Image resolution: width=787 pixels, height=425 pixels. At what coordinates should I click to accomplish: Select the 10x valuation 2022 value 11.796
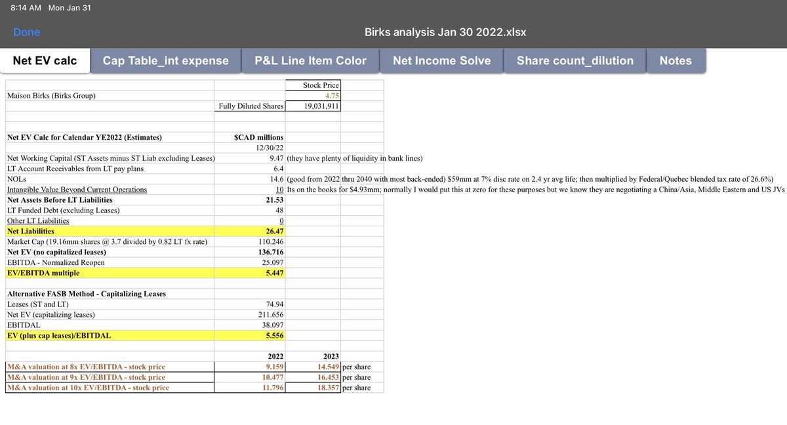(250, 388)
